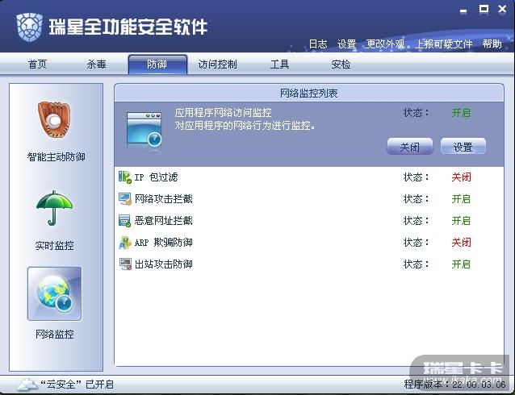The height and width of the screenshot is (395, 515).
Task: Click the 智能主动防御 label
Action: tap(56, 157)
